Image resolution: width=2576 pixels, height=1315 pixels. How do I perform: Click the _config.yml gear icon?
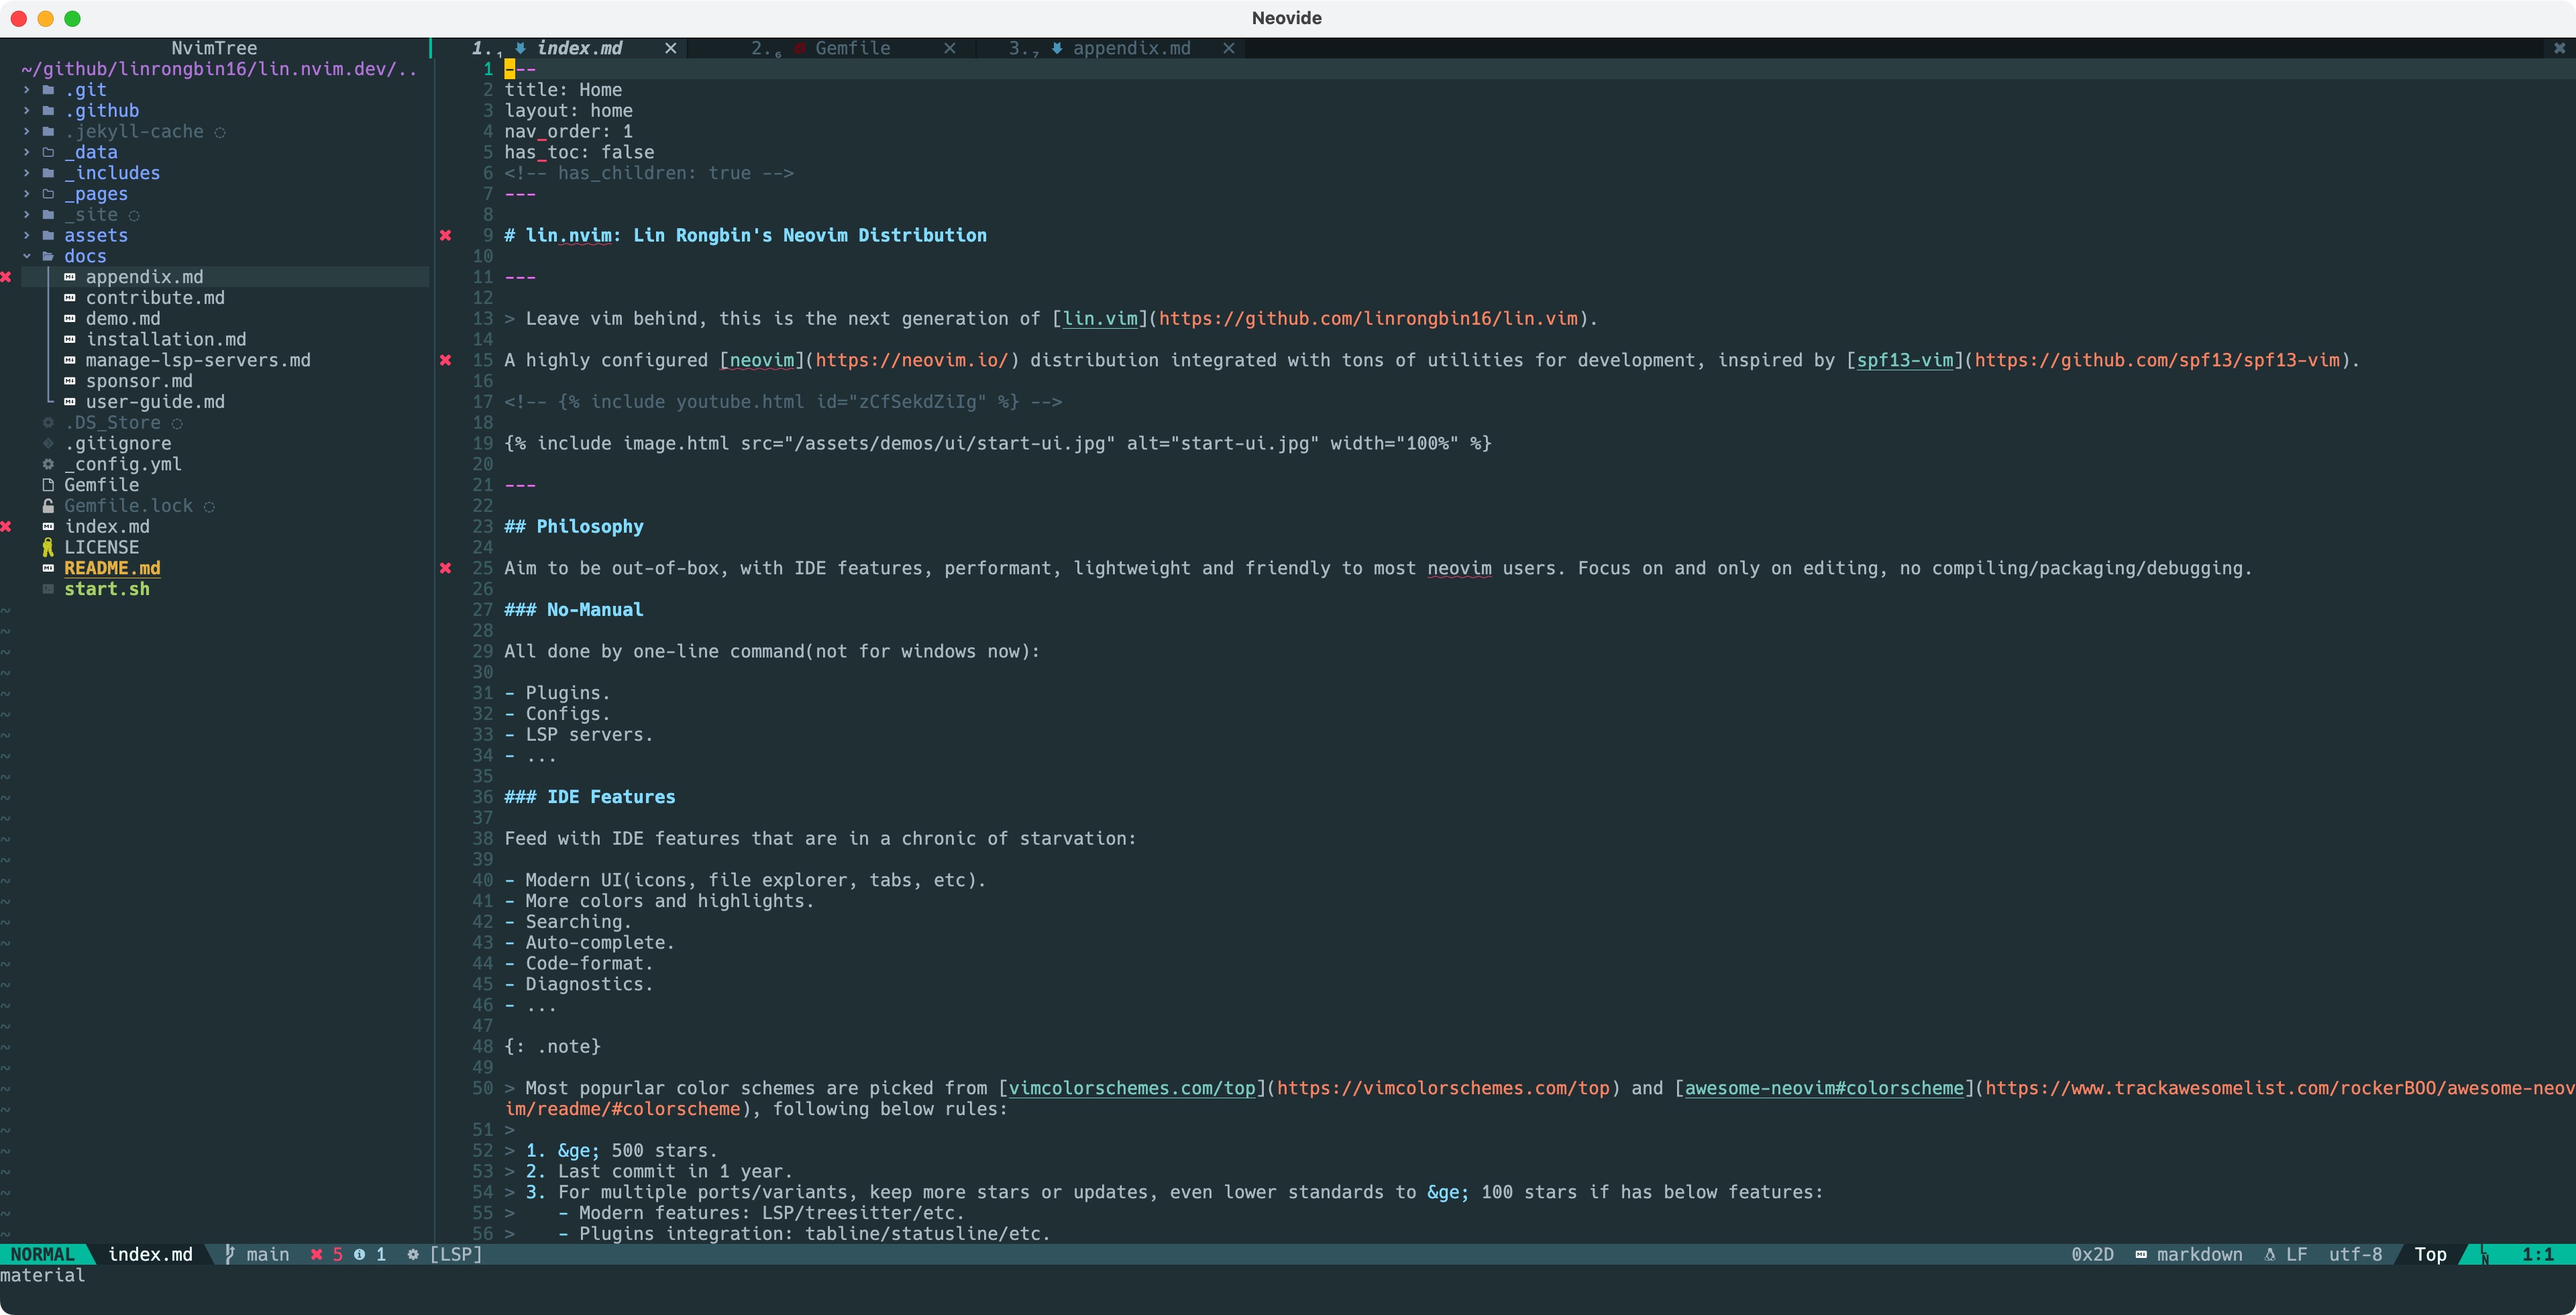(48, 464)
